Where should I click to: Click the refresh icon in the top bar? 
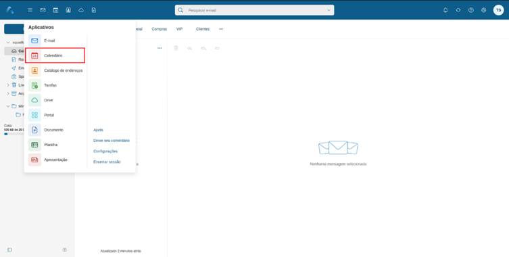point(458,10)
